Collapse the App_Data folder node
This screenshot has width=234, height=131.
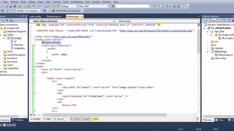tap(208, 32)
